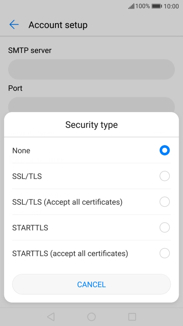Tap the SSL/TLS option label
Screen dimensions: 183x326
27,176
